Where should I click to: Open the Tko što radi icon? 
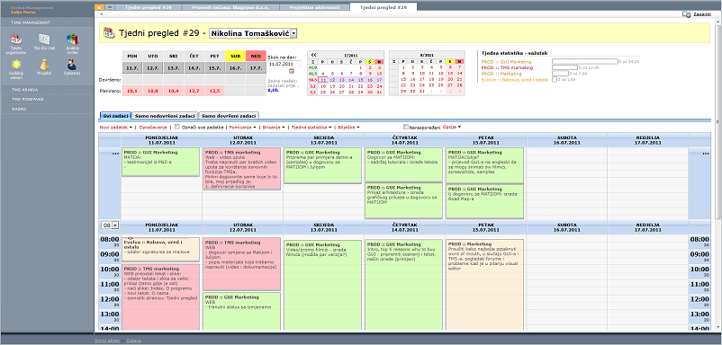click(44, 40)
